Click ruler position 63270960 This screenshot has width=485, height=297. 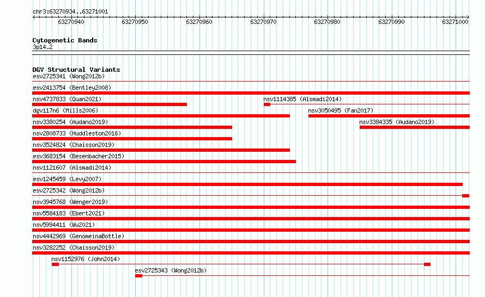tap(199, 22)
